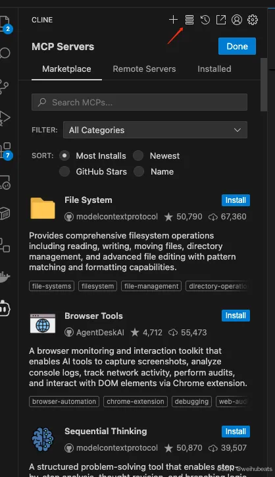The height and width of the screenshot is (477, 275).
Task: Install the Browser Tools server
Action: coord(236,316)
